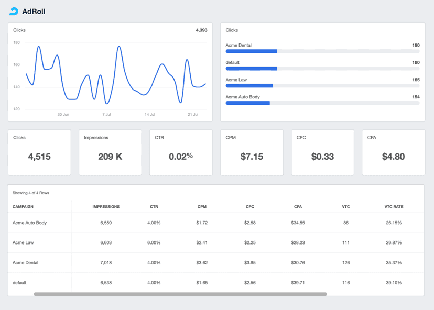The width and height of the screenshot is (434, 310).
Task: Click the VTC RATE column header
Action: click(x=394, y=206)
